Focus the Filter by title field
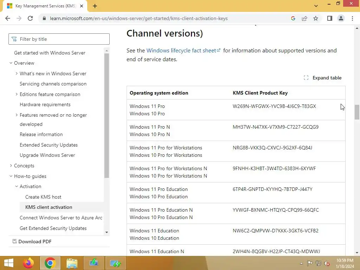 59,39
